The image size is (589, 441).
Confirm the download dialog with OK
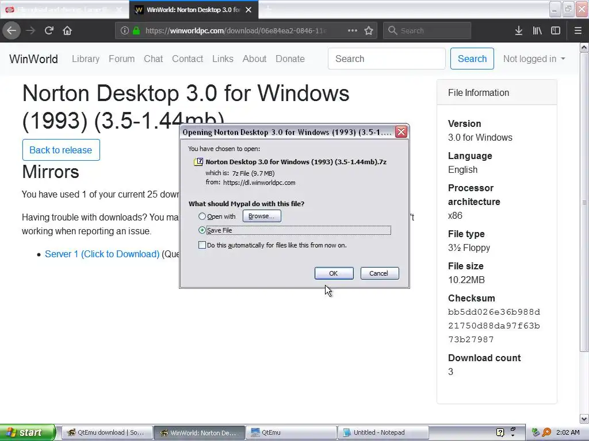click(334, 273)
